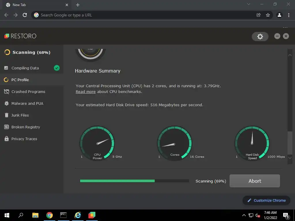Select the New Tab tab
The width and height of the screenshot is (295, 221).
click(37, 5)
